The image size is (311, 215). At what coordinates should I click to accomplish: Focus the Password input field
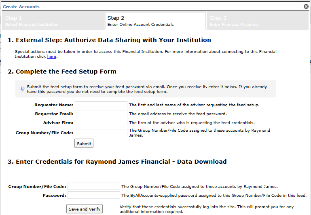coord(93,195)
